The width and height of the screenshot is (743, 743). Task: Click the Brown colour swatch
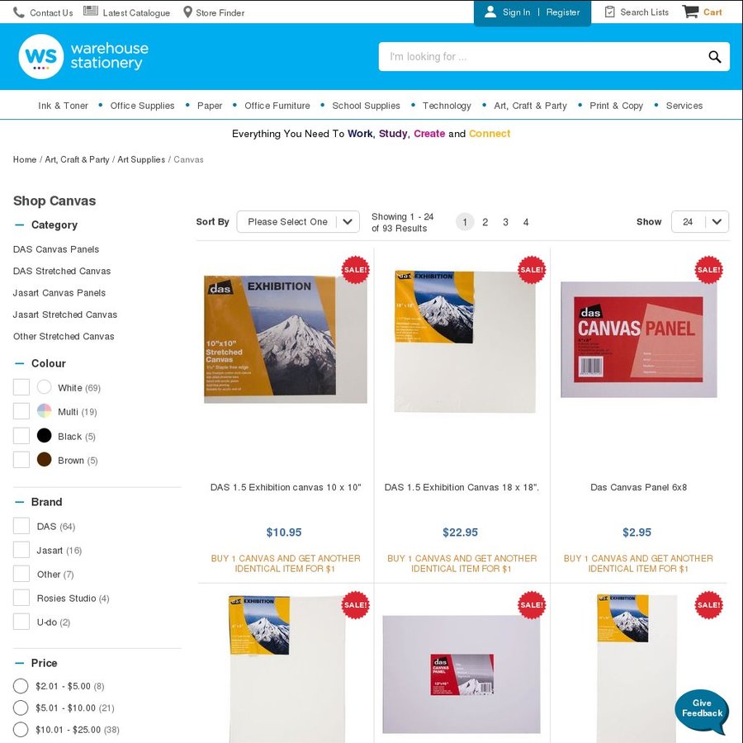pos(44,459)
